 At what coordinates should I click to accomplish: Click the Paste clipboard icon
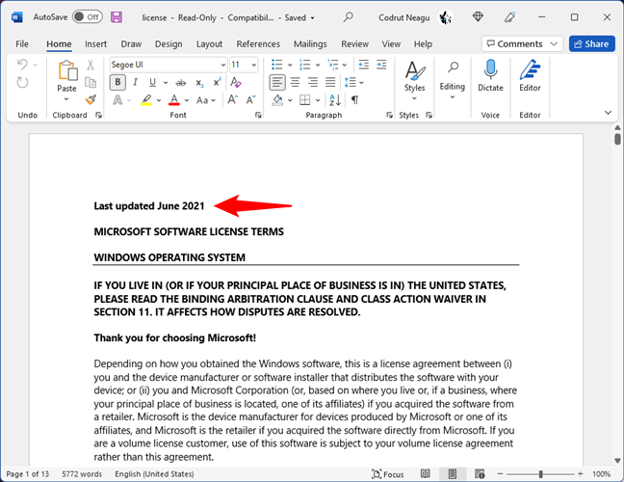tap(67, 71)
